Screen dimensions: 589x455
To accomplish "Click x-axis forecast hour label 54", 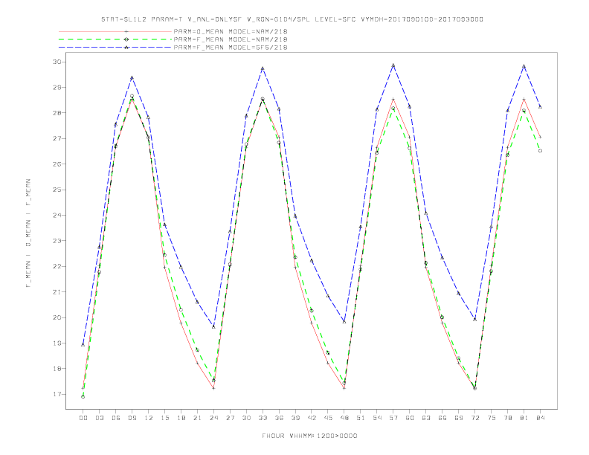I will (x=377, y=418).
